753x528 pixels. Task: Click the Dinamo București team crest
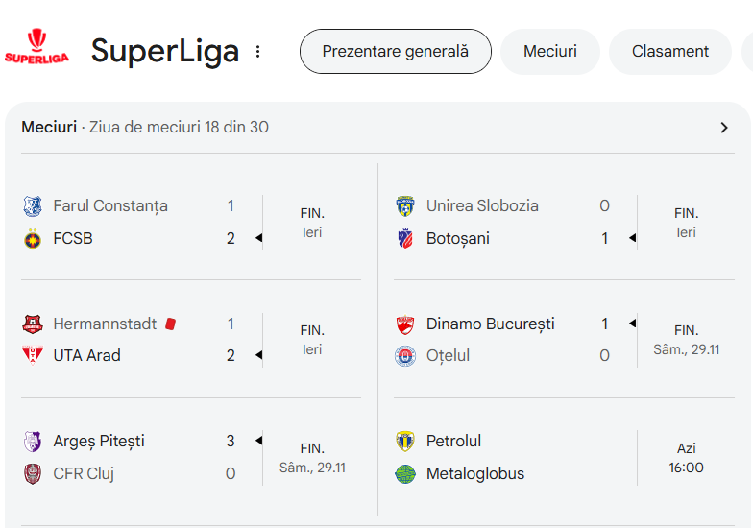click(x=405, y=324)
